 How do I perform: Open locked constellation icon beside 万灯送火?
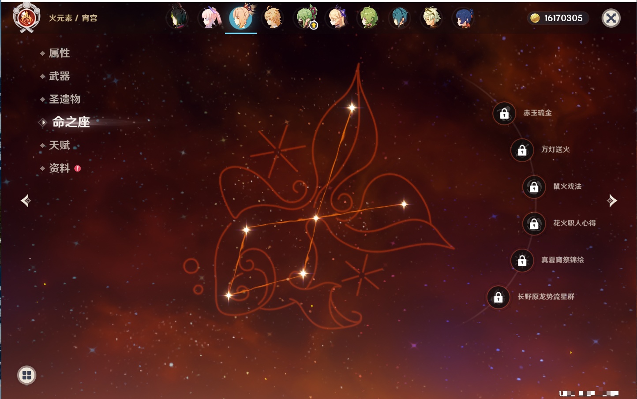tap(522, 150)
